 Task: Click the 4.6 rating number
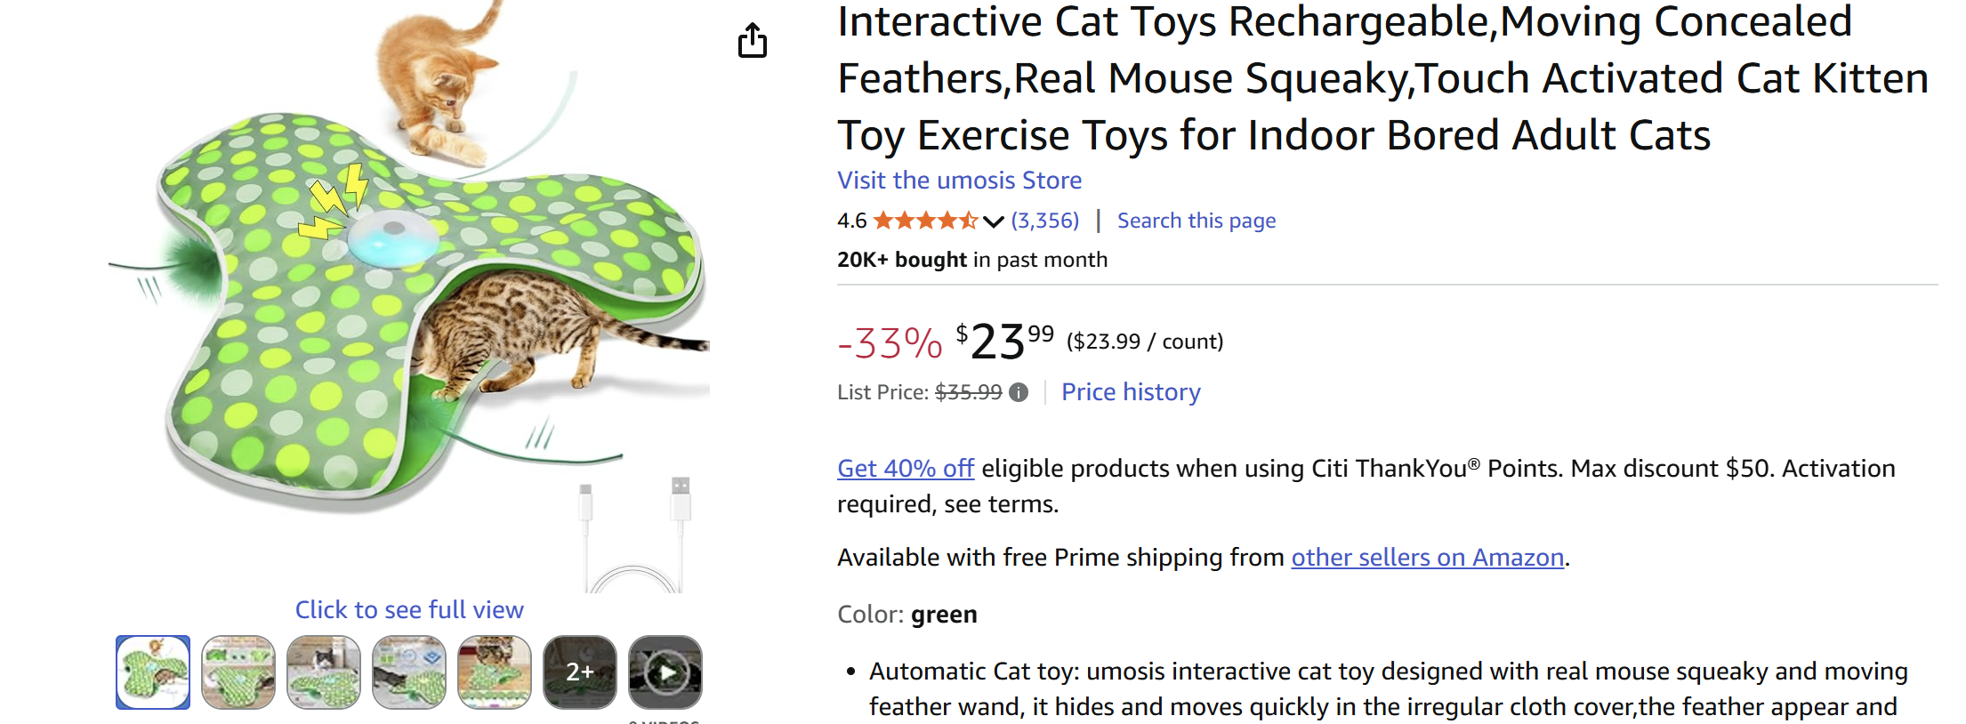click(x=851, y=221)
